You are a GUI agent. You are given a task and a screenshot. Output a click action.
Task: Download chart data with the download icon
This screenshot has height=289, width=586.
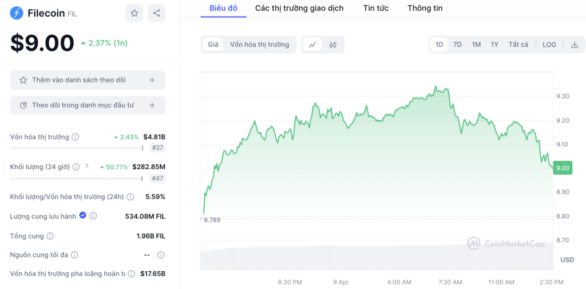tap(575, 45)
